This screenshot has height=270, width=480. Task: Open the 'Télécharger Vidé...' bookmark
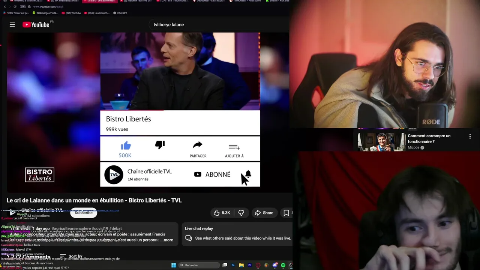point(45,13)
